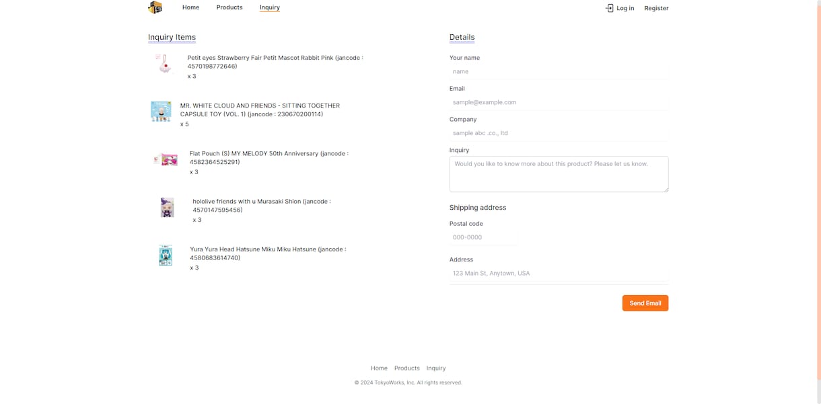The image size is (821, 404).
Task: Open the Petit Mascot Rabbit Pink thumbnail
Action: [164, 65]
